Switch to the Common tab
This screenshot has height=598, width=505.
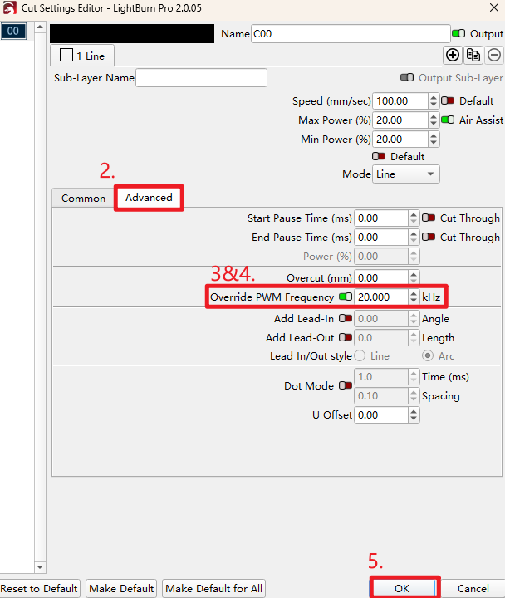[x=83, y=198]
